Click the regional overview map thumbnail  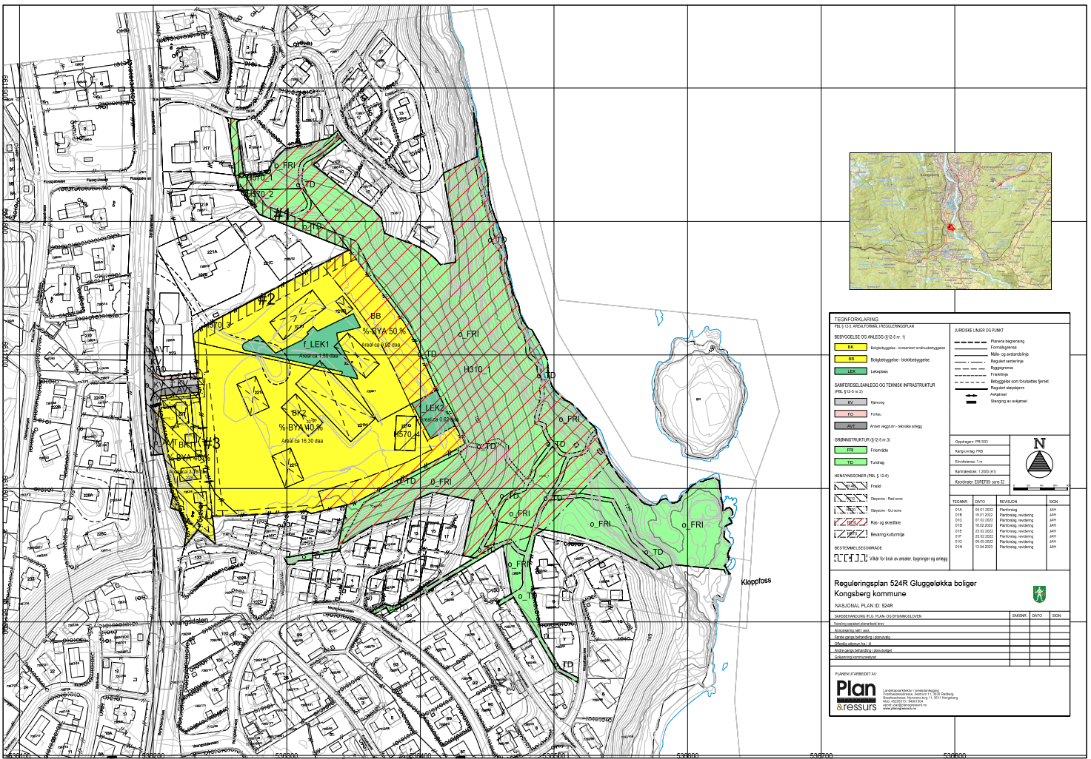click(x=950, y=220)
